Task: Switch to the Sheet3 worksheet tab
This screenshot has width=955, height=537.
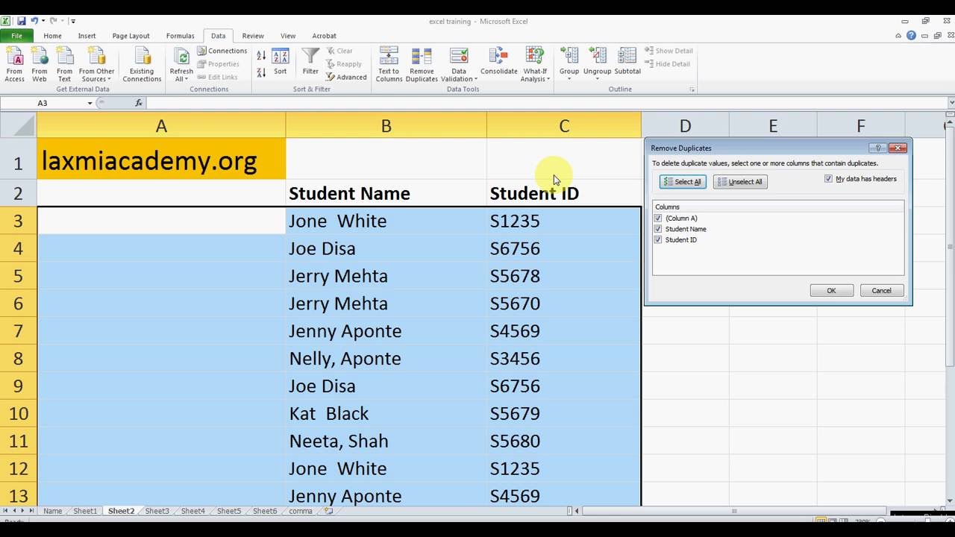Action: 157,511
